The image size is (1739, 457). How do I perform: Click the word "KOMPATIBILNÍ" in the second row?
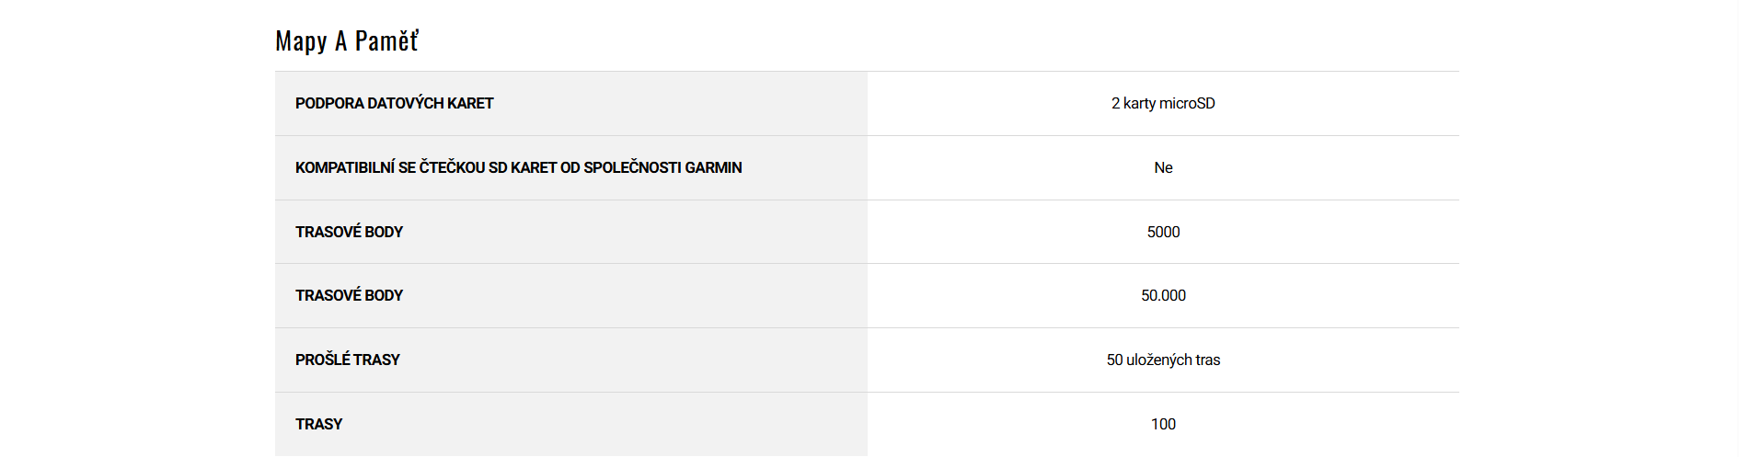[344, 168]
